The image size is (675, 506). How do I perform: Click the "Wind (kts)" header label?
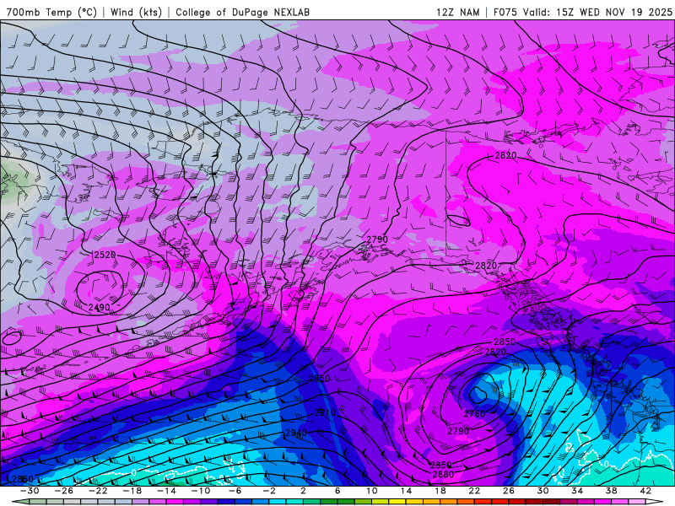click(136, 12)
